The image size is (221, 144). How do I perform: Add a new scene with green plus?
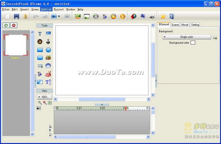pyautogui.click(x=6, y=25)
